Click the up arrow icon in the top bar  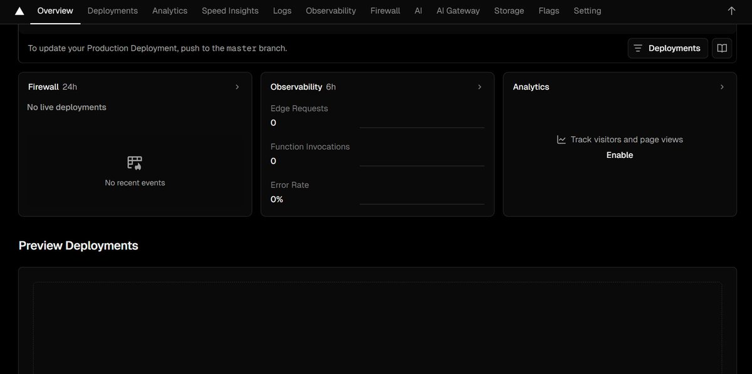(731, 11)
